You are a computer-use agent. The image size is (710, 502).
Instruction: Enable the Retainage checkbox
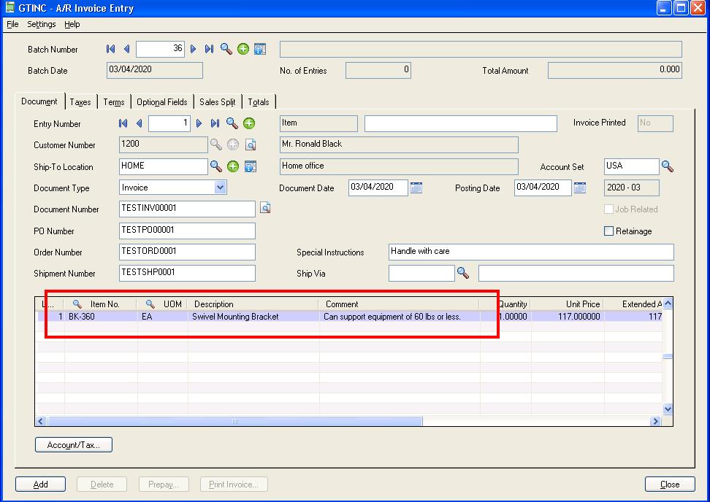tap(609, 231)
